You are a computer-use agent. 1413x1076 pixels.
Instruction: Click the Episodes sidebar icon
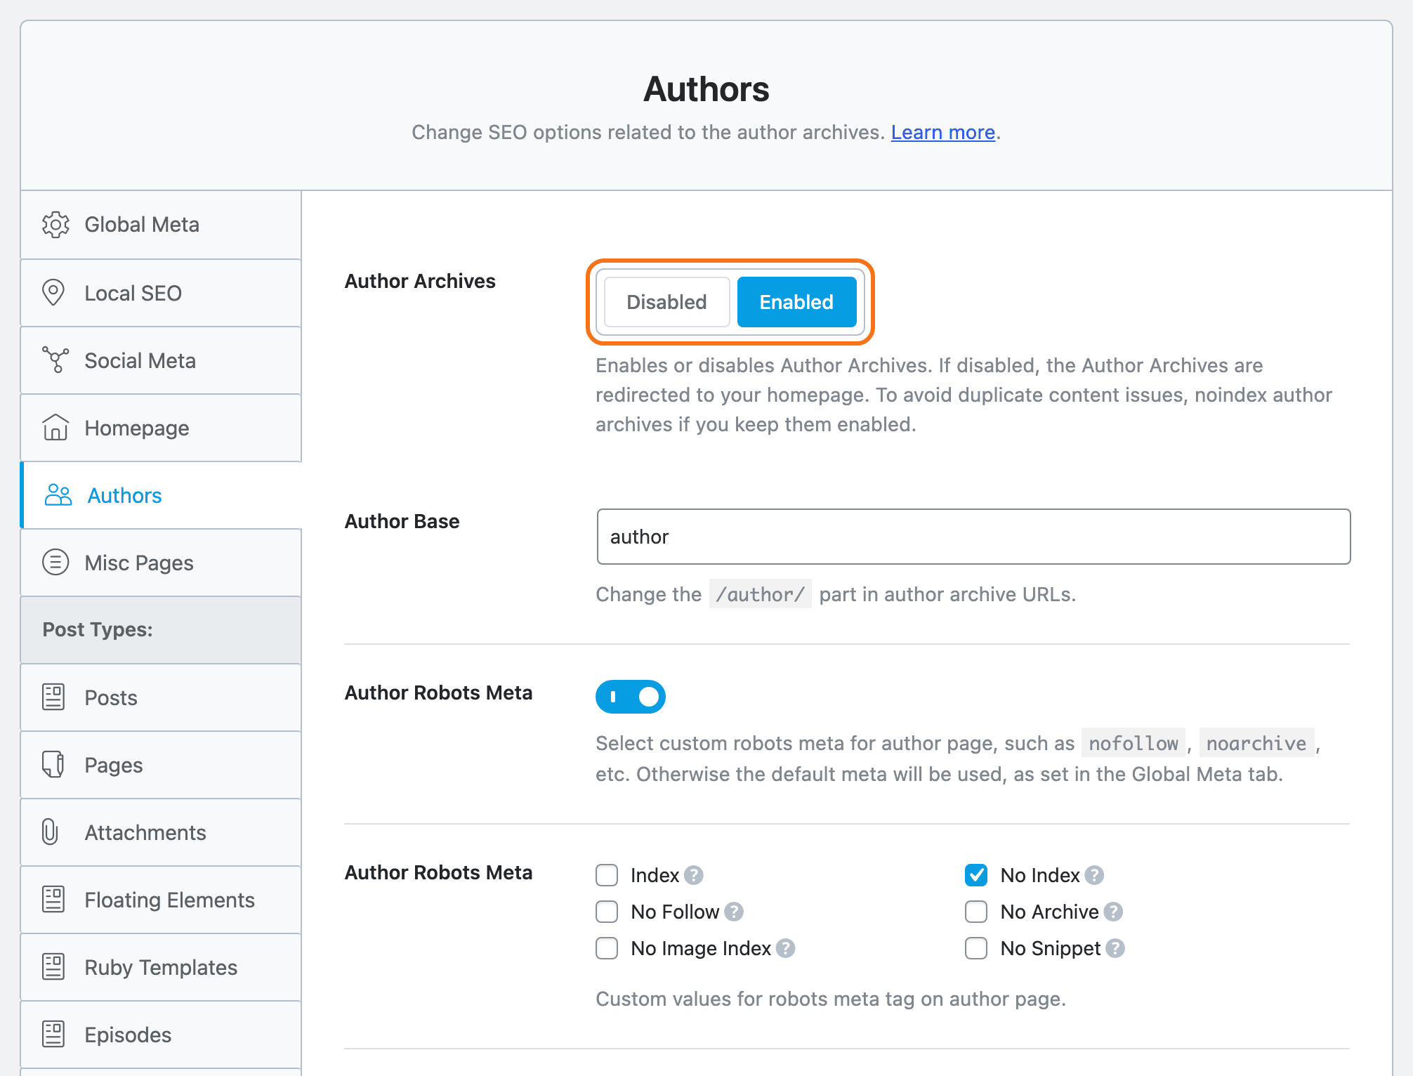click(x=53, y=1034)
